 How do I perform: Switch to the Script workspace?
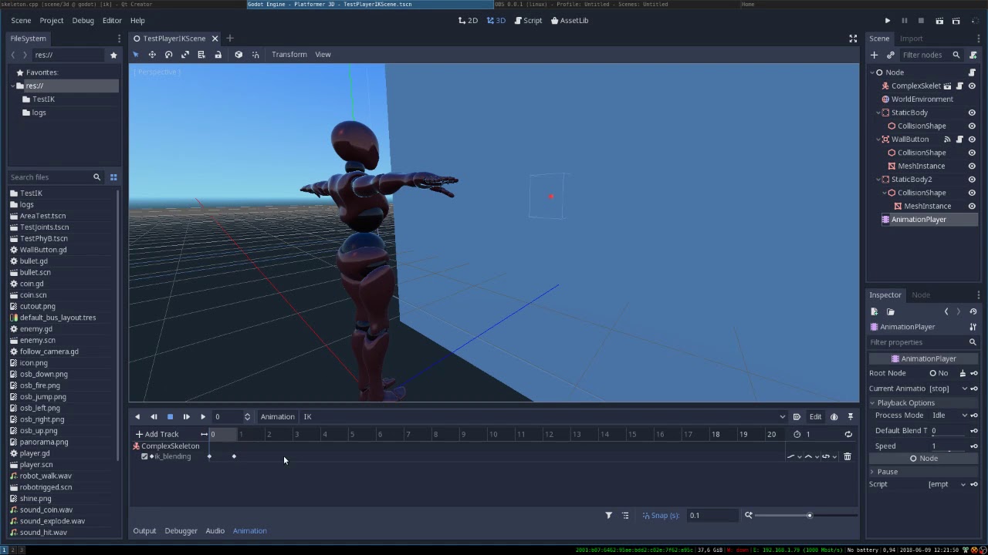(x=529, y=21)
